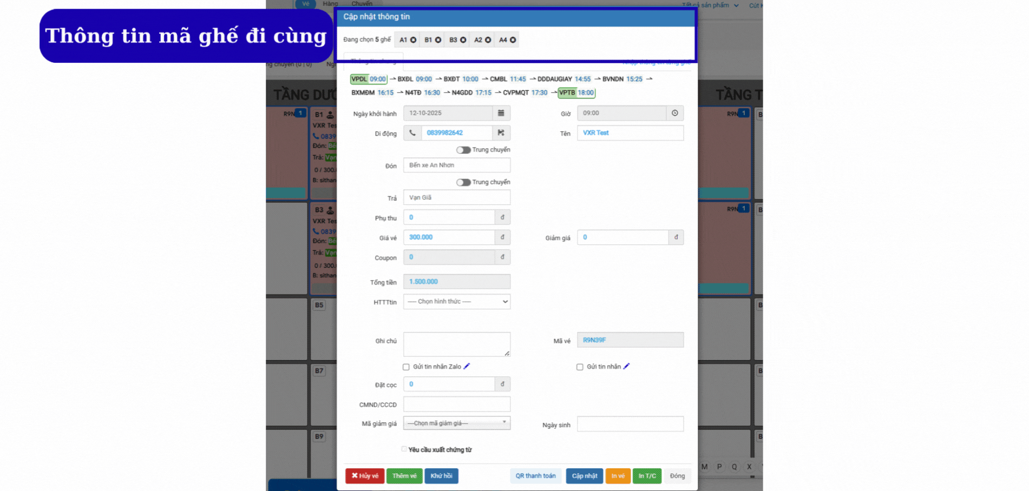Click the red Hủy vé button
The image size is (1029, 491).
[365, 476]
